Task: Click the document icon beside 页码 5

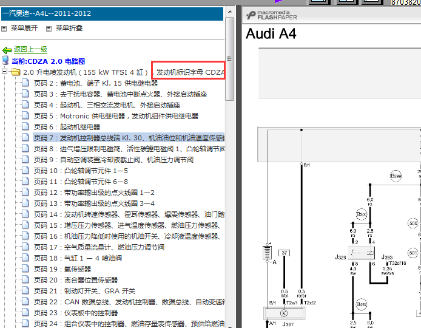Action: pos(25,115)
